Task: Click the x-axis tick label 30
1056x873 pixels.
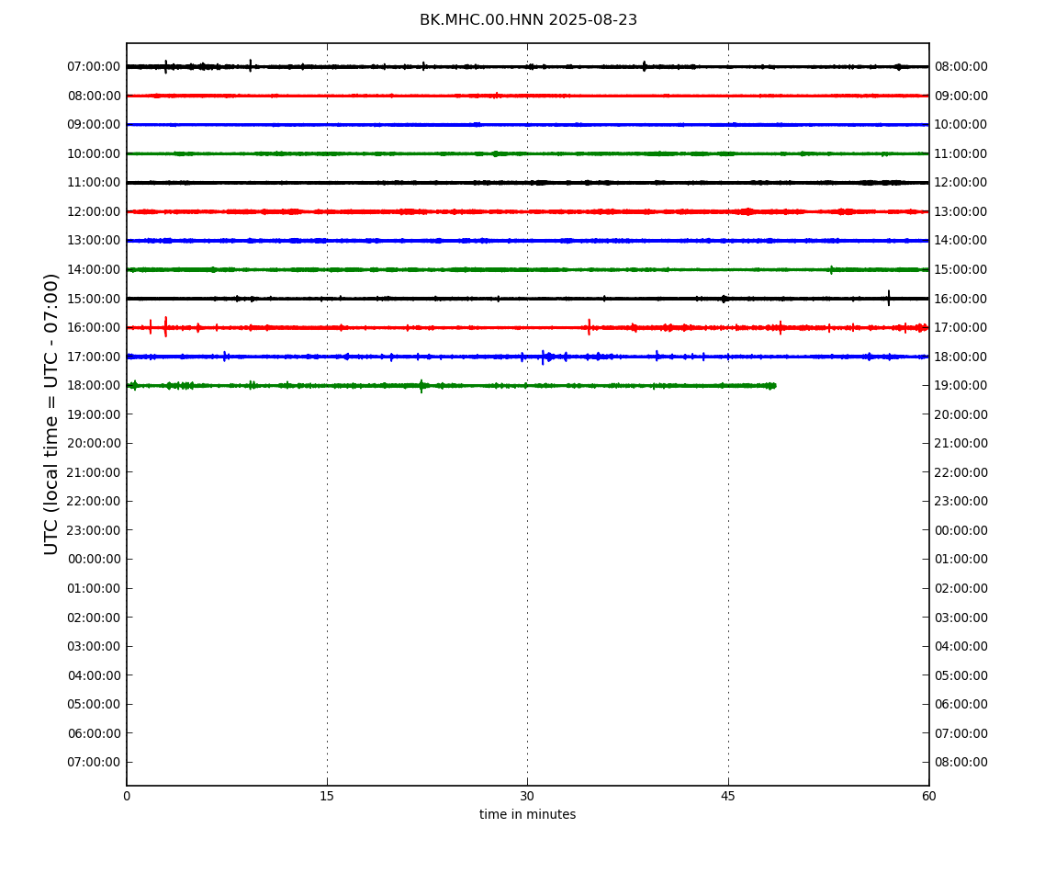Action: (527, 796)
